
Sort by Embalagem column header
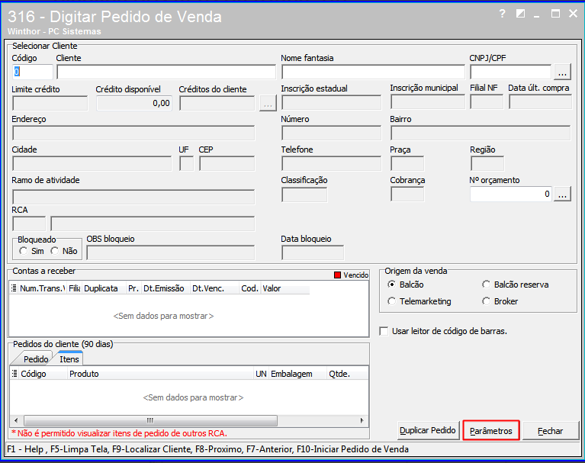pyautogui.click(x=297, y=374)
